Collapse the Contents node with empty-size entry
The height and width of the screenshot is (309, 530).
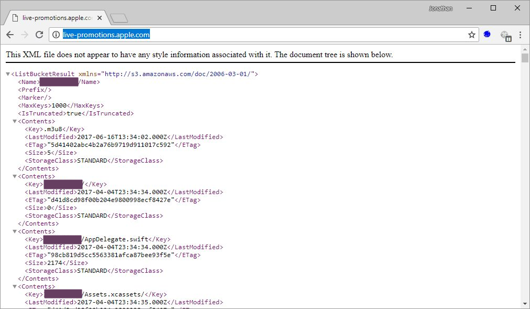15,176
